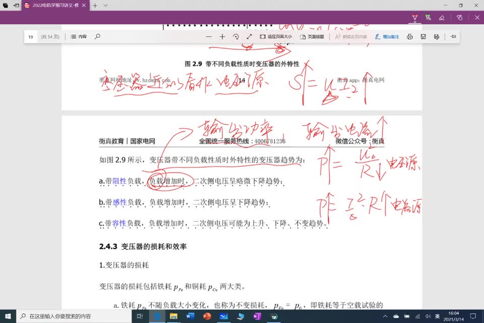Image resolution: width=484 pixels, height=323 pixels.
Task: Open battery status tray icon
Action: 407,316
